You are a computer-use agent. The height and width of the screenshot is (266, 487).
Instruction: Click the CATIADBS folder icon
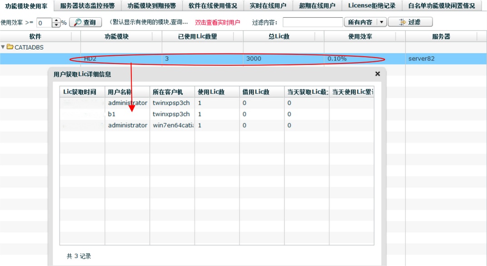coord(10,47)
